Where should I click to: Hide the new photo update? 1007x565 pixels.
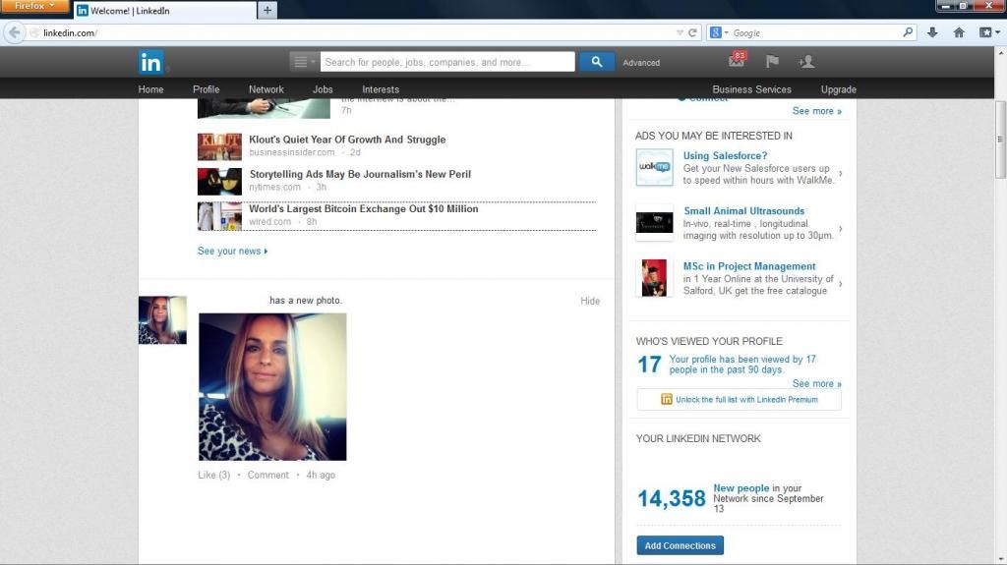(x=590, y=301)
